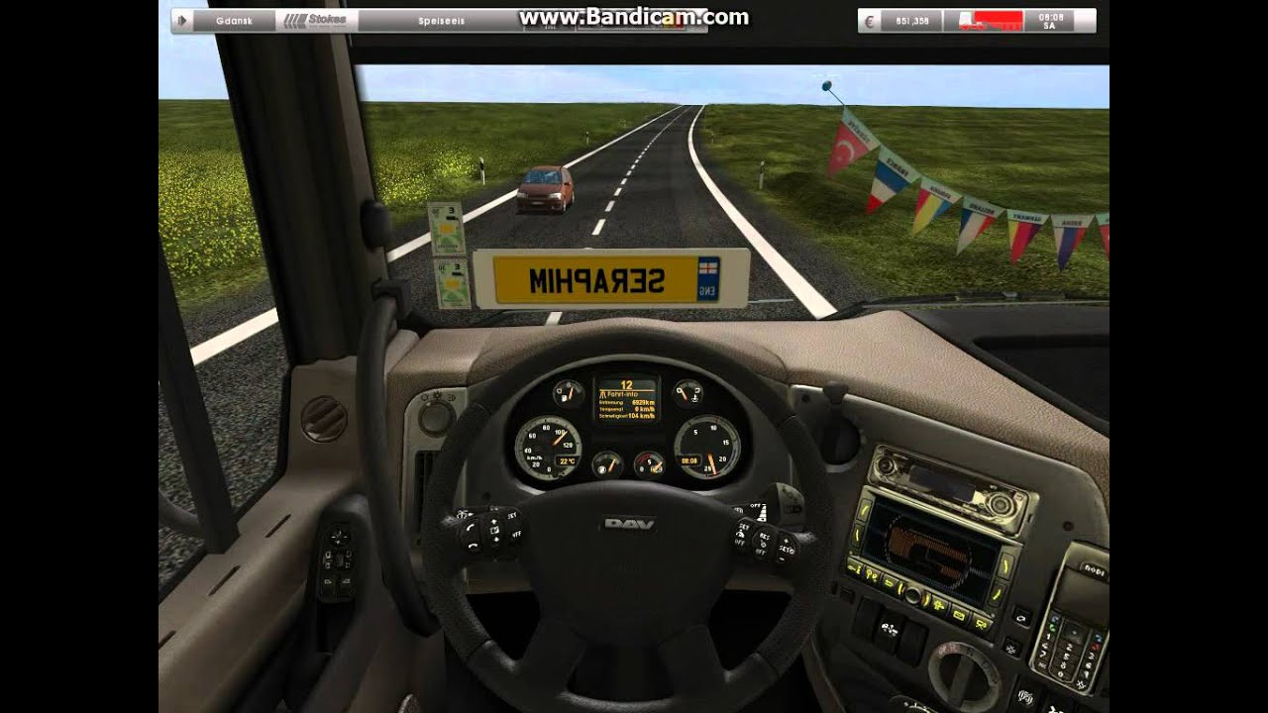Click the red car ahead on the road
This screenshot has height=713, width=1268.
click(545, 188)
